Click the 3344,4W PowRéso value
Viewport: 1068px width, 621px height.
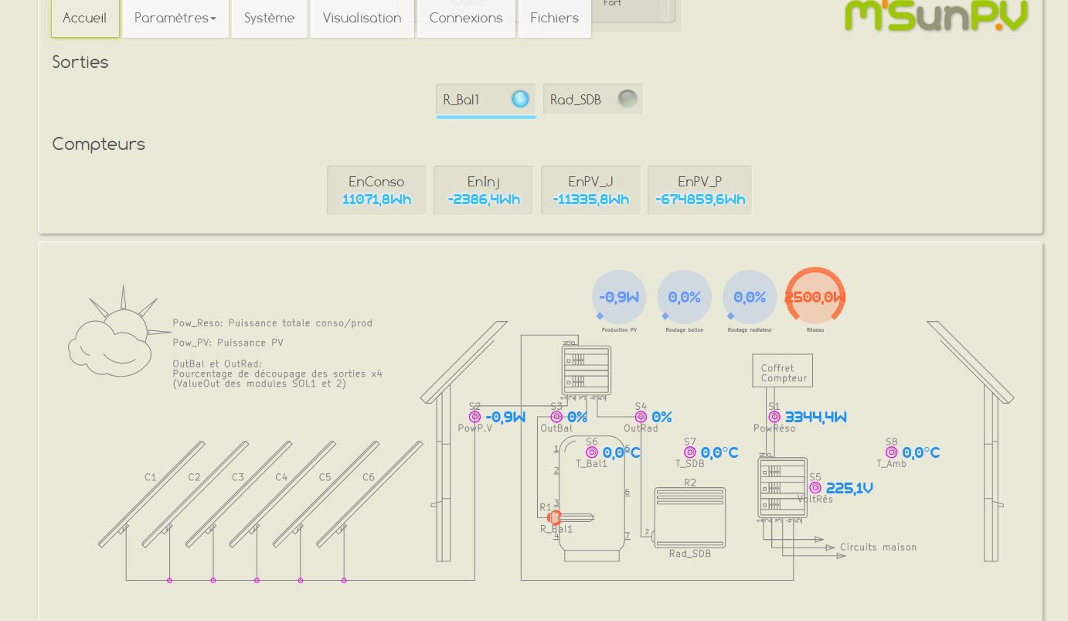tap(816, 417)
